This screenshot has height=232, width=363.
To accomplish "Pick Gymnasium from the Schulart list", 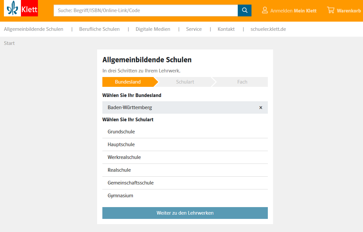I will click(x=120, y=196).
